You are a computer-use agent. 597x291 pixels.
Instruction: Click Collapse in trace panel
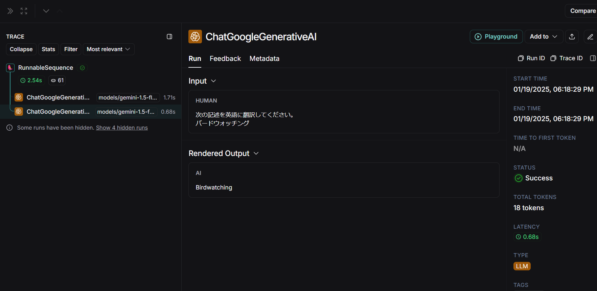tap(21, 49)
